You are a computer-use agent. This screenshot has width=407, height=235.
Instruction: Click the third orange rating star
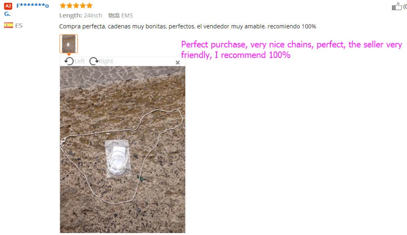point(76,5)
